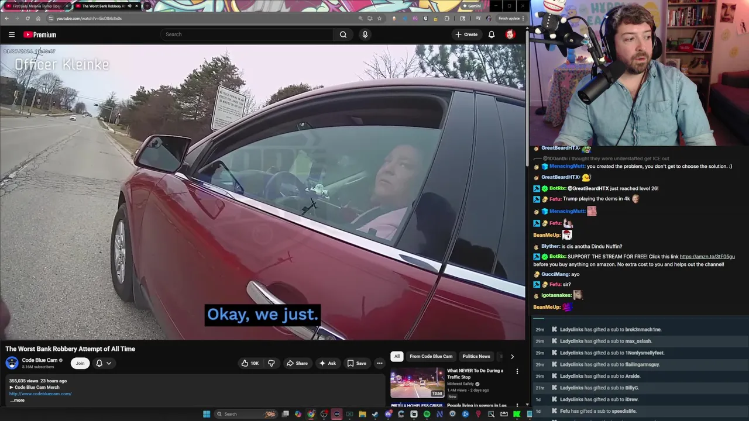Click the magnifier search button
This screenshot has height=421, width=749.
[x=343, y=34]
